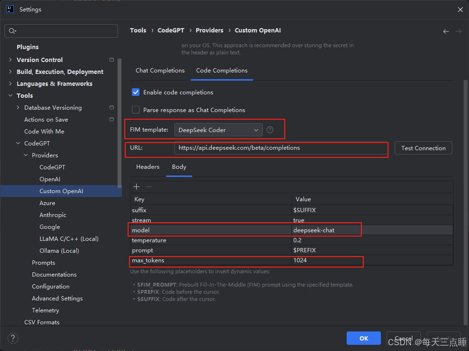Confirm settings with the OK button
The height and width of the screenshot is (351, 469).
click(x=363, y=338)
